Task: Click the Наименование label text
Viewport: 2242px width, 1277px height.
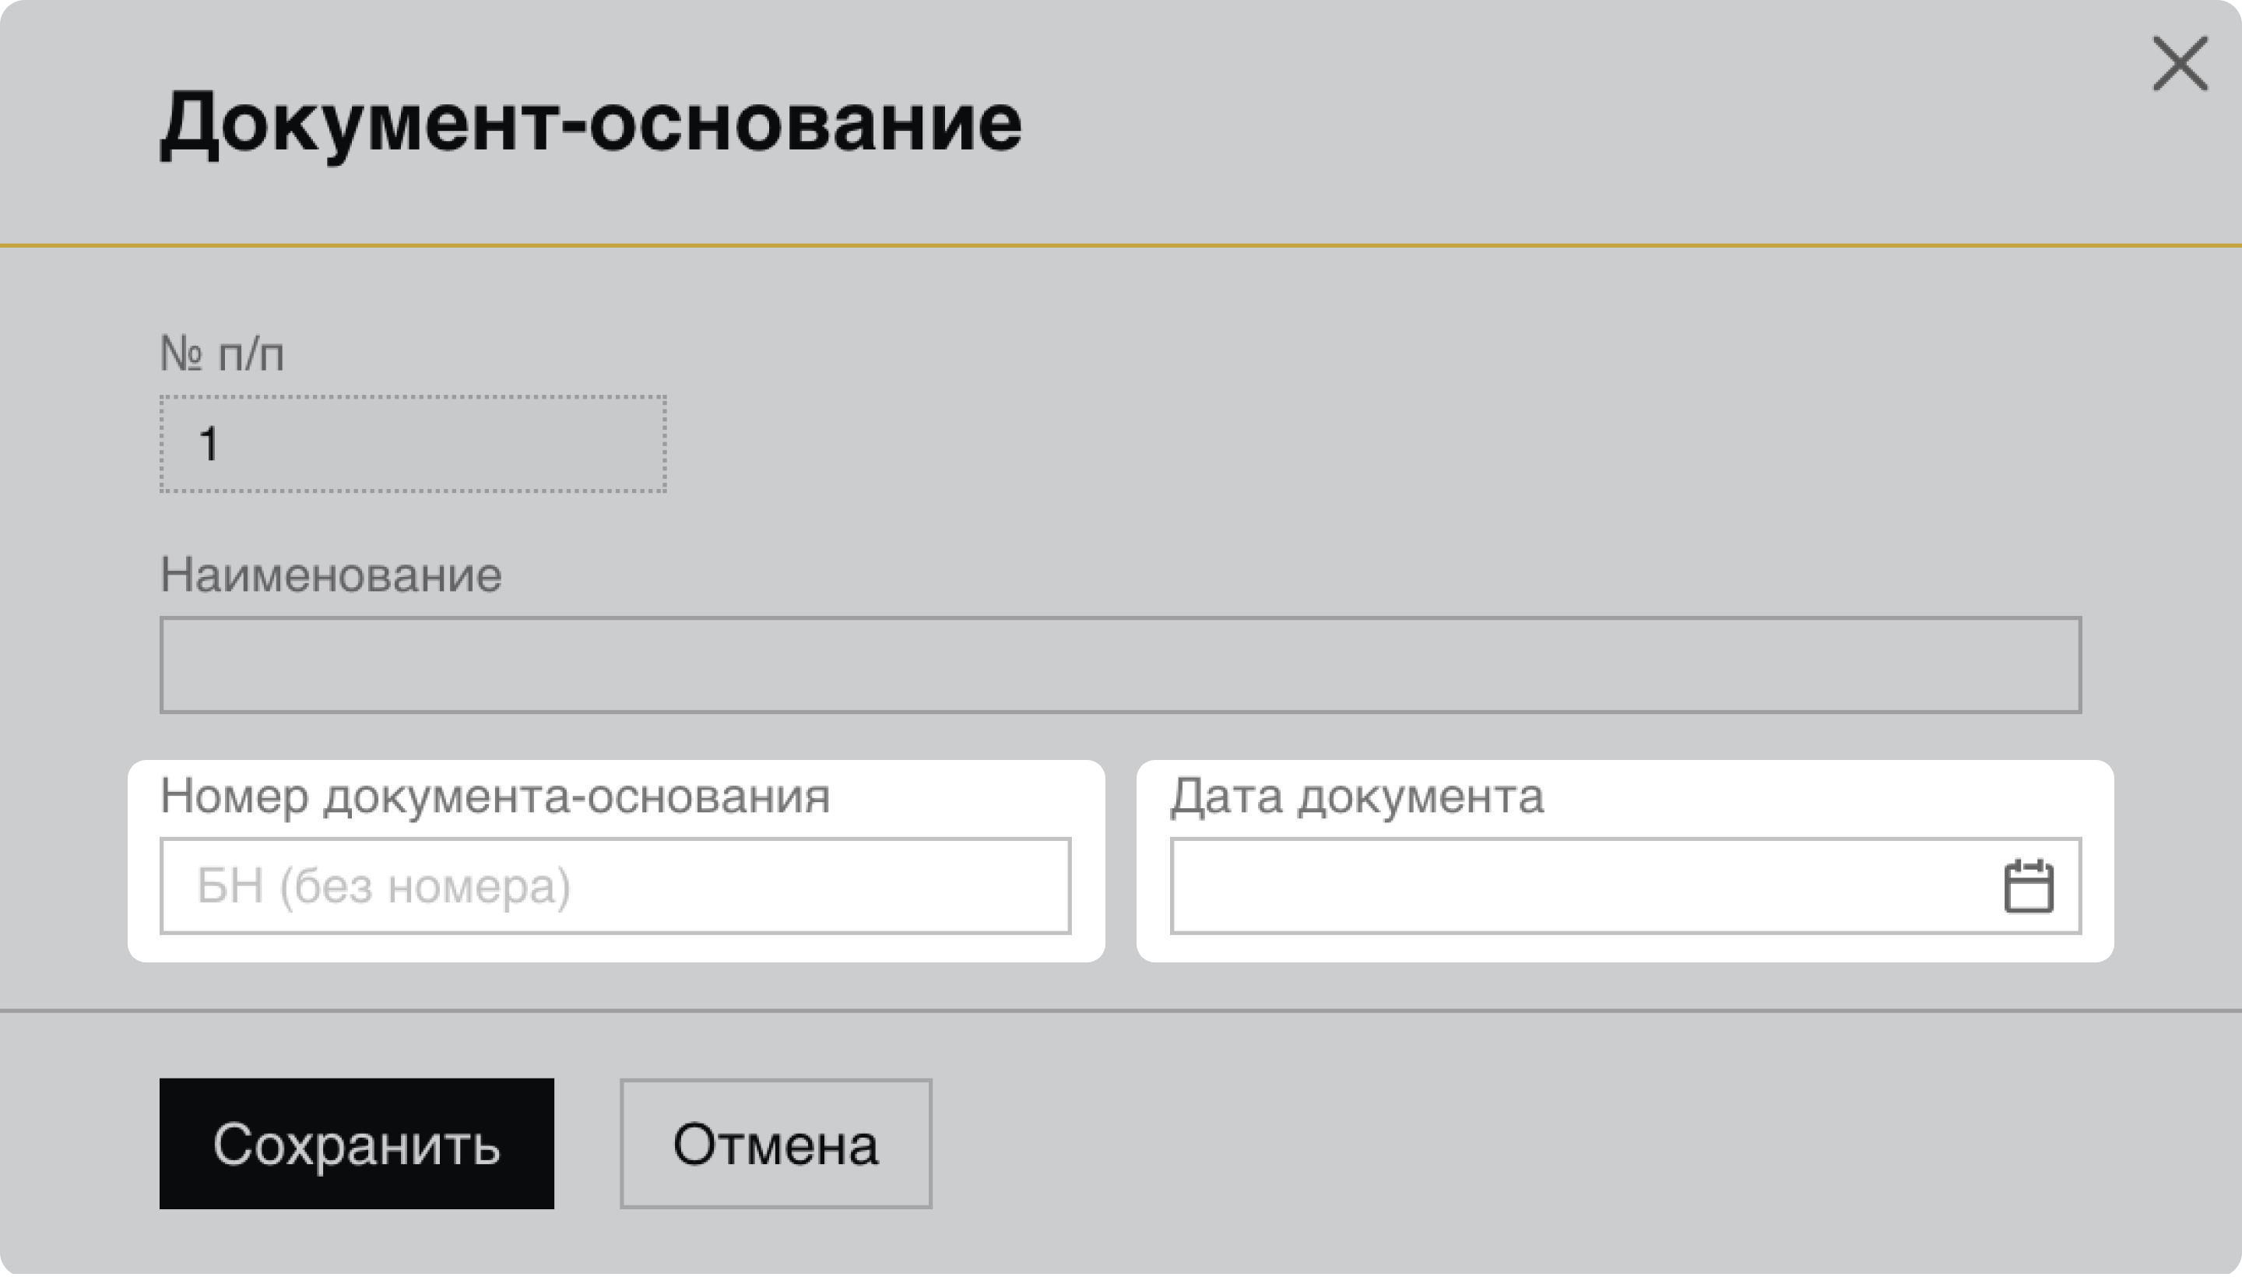Action: pyautogui.click(x=331, y=575)
